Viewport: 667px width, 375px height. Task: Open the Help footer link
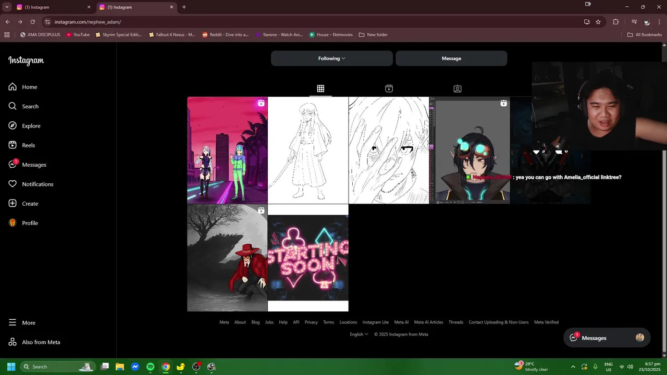coord(283,322)
